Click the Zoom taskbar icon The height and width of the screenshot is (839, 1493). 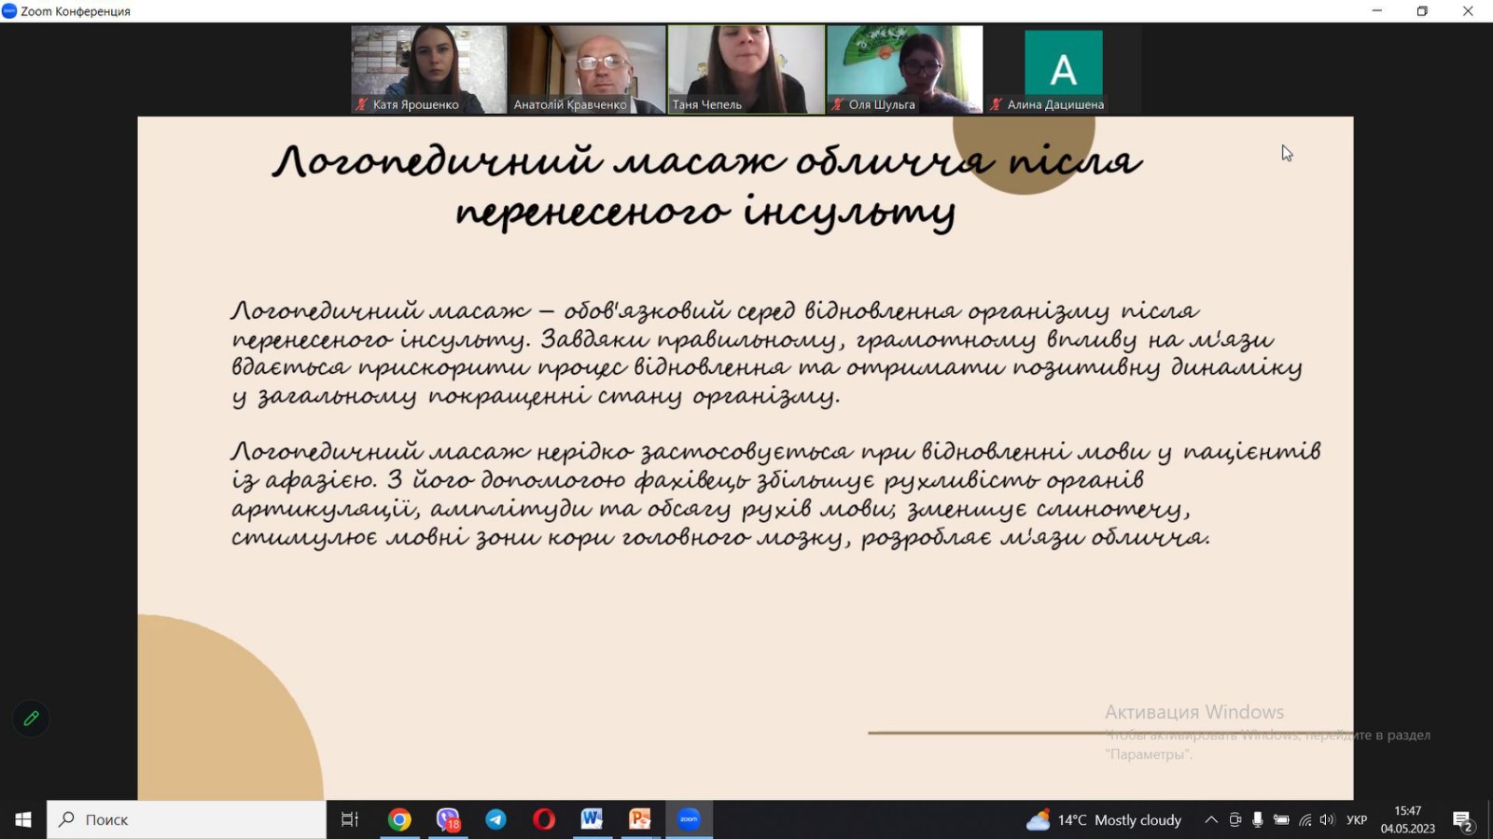689,819
